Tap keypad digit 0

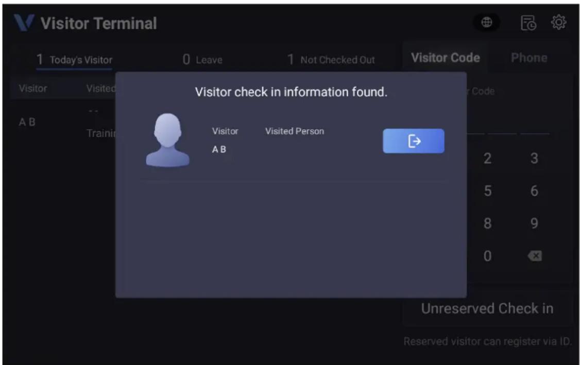click(487, 256)
